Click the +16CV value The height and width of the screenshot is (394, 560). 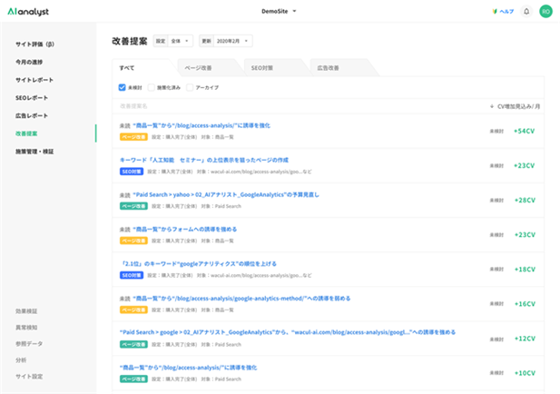(525, 304)
